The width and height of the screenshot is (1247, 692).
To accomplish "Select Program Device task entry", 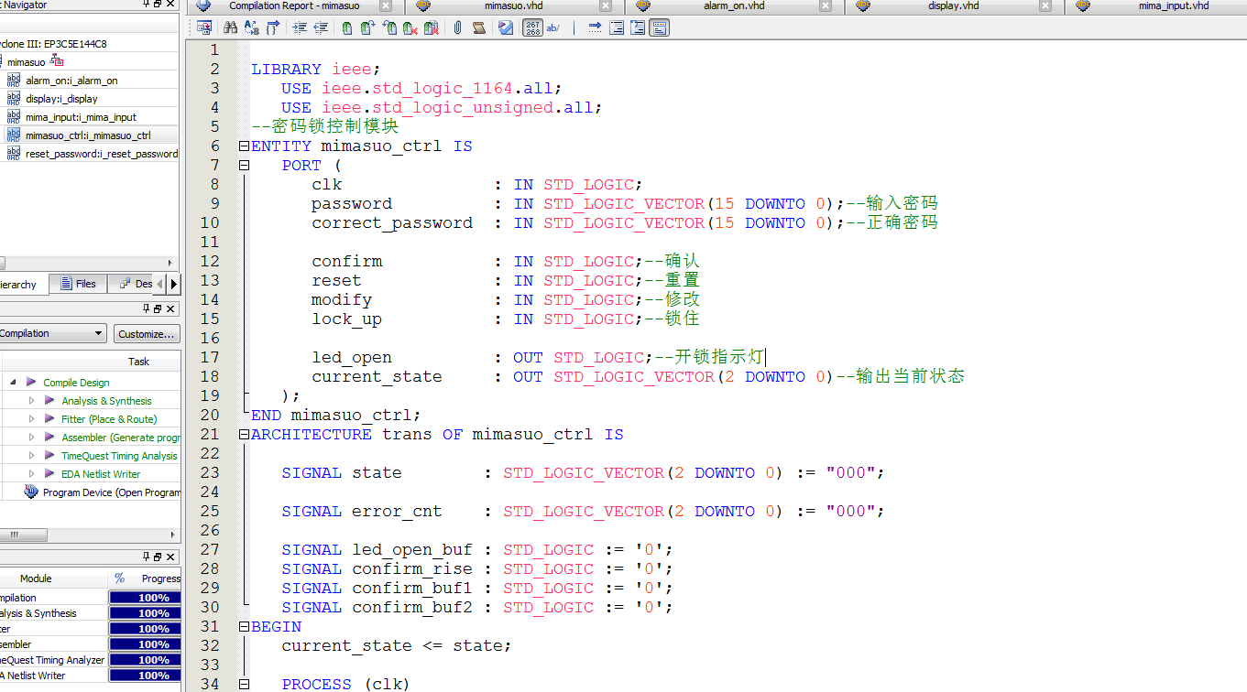I will 110,492.
